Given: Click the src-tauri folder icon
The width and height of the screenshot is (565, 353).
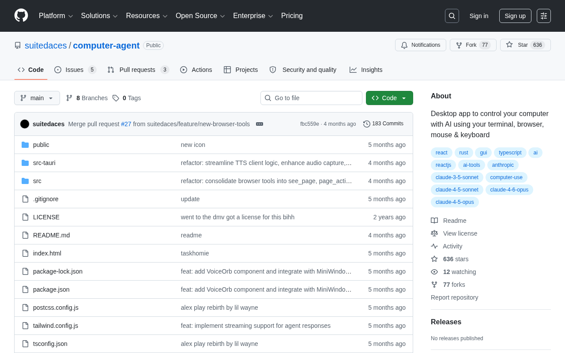Looking at the screenshot, I should pos(25,163).
